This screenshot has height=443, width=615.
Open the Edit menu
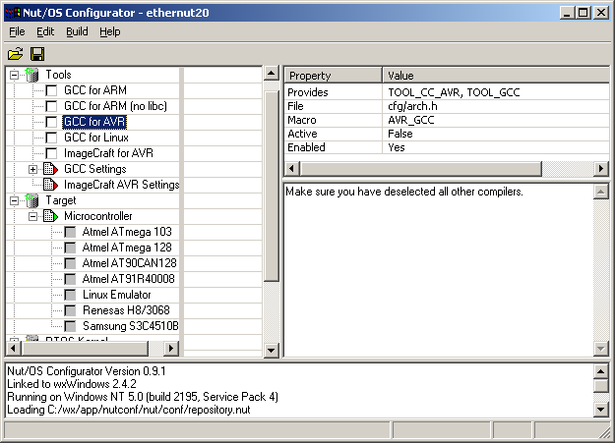tap(45, 31)
